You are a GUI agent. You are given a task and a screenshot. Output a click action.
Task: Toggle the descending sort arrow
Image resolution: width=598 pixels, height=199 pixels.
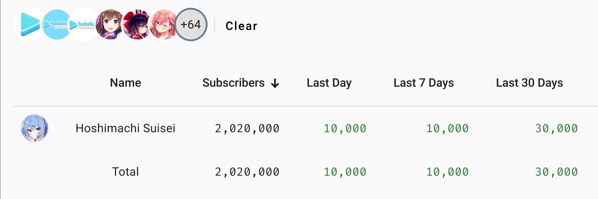[x=275, y=84]
